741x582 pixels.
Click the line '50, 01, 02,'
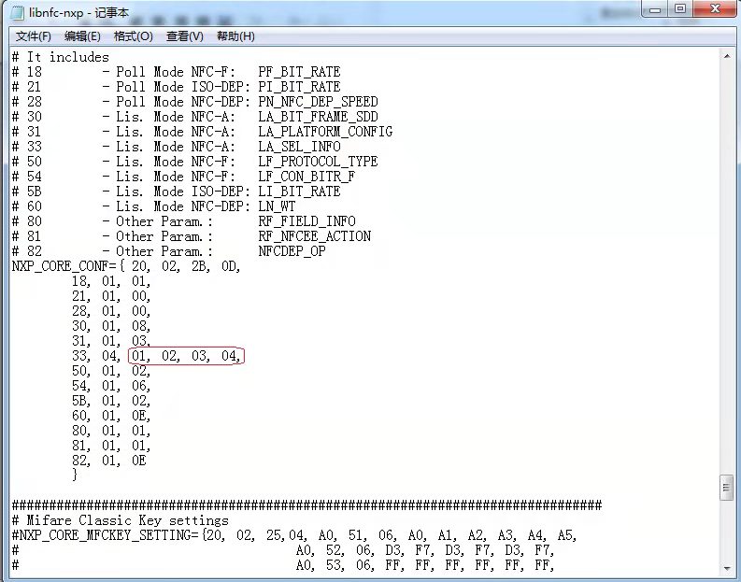(x=111, y=371)
